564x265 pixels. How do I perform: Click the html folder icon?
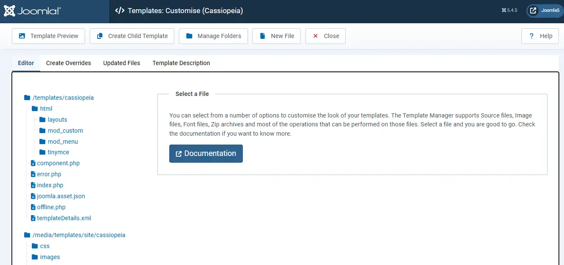(35, 109)
